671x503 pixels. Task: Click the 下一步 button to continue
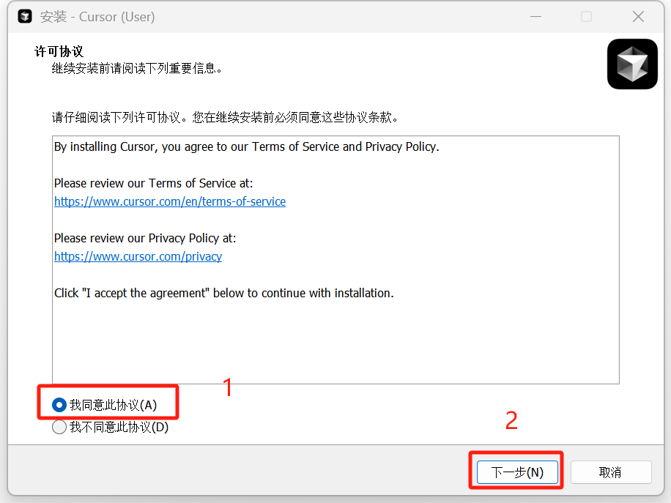point(516,472)
